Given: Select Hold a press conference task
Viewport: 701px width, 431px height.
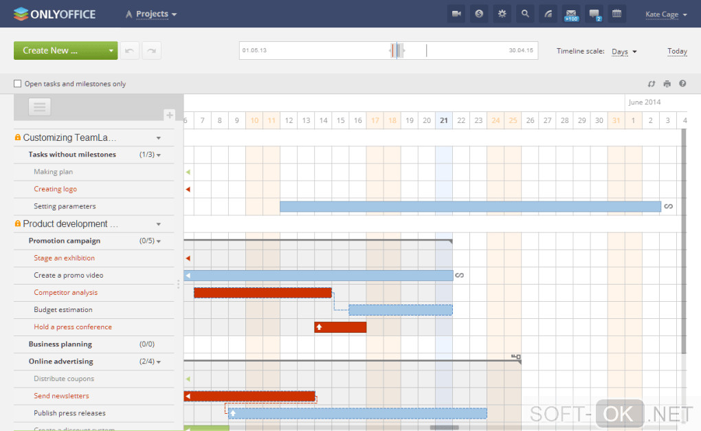Looking at the screenshot, I should click(x=73, y=327).
